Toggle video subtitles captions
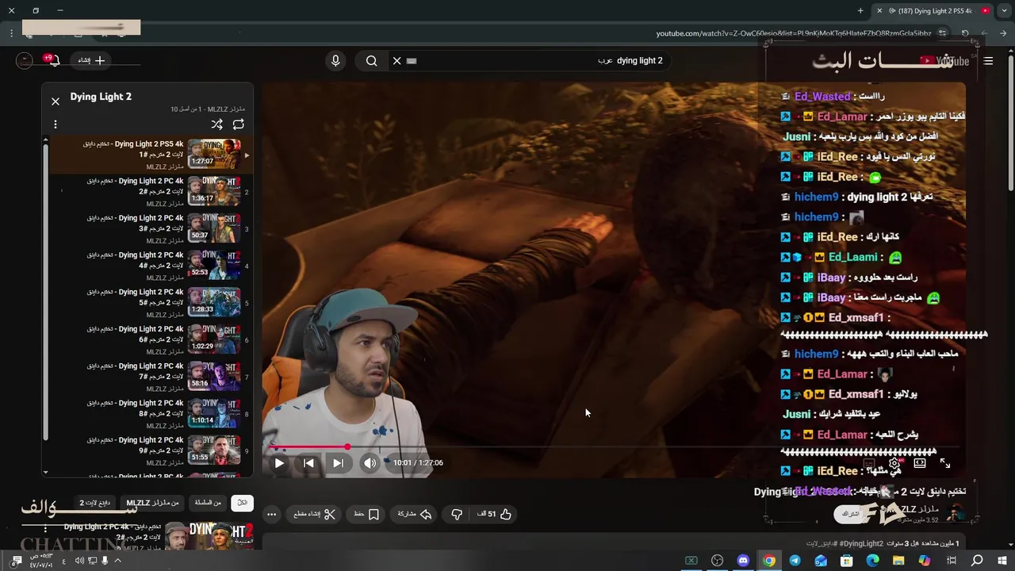This screenshot has width=1015, height=571. [x=869, y=463]
